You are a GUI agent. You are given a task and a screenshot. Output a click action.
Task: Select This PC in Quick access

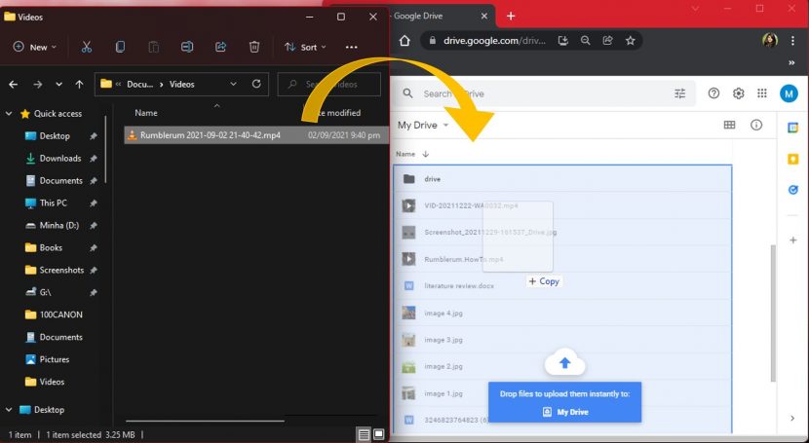(x=54, y=203)
